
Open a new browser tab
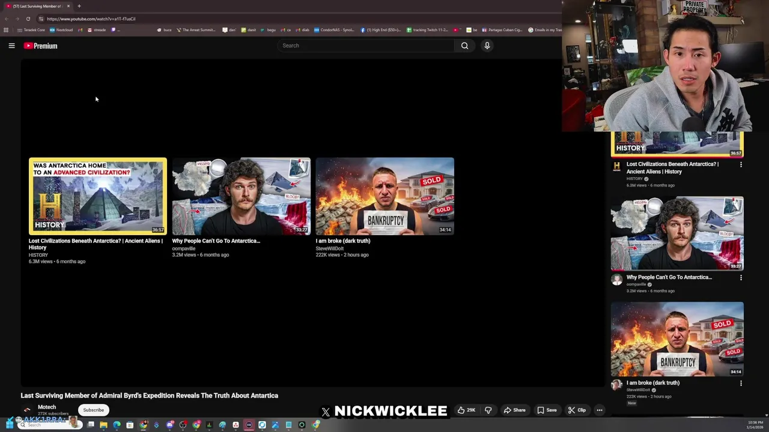79,6
